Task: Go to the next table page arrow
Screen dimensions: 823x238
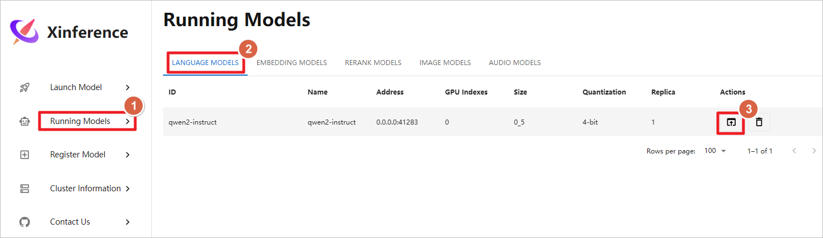Action: [x=814, y=151]
